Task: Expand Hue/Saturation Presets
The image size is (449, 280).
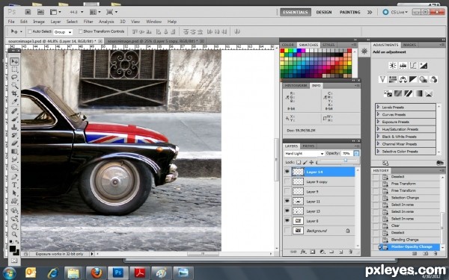Action: (378, 129)
